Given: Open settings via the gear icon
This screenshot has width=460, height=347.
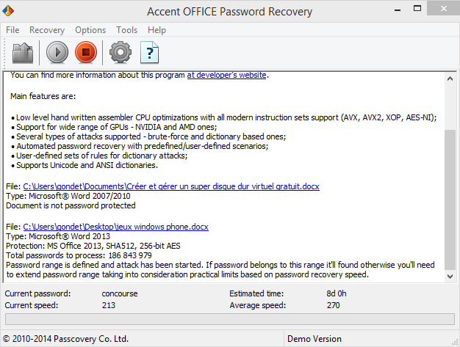Looking at the screenshot, I should pyautogui.click(x=120, y=53).
